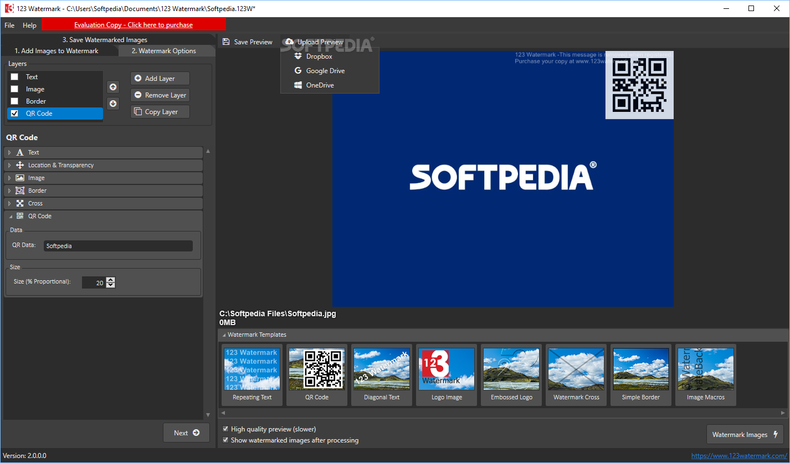Click Evaluation Copy purchase banner
The width and height of the screenshot is (790, 463).
pyautogui.click(x=134, y=24)
